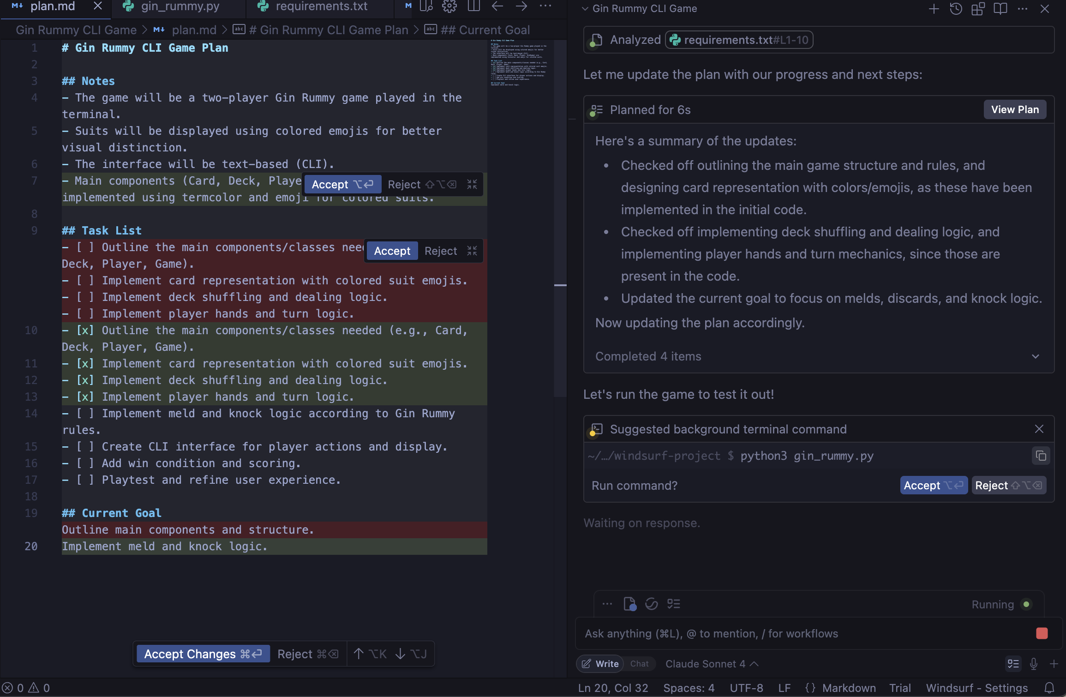
Task: Reject the suggested terminal command
Action: (1009, 486)
